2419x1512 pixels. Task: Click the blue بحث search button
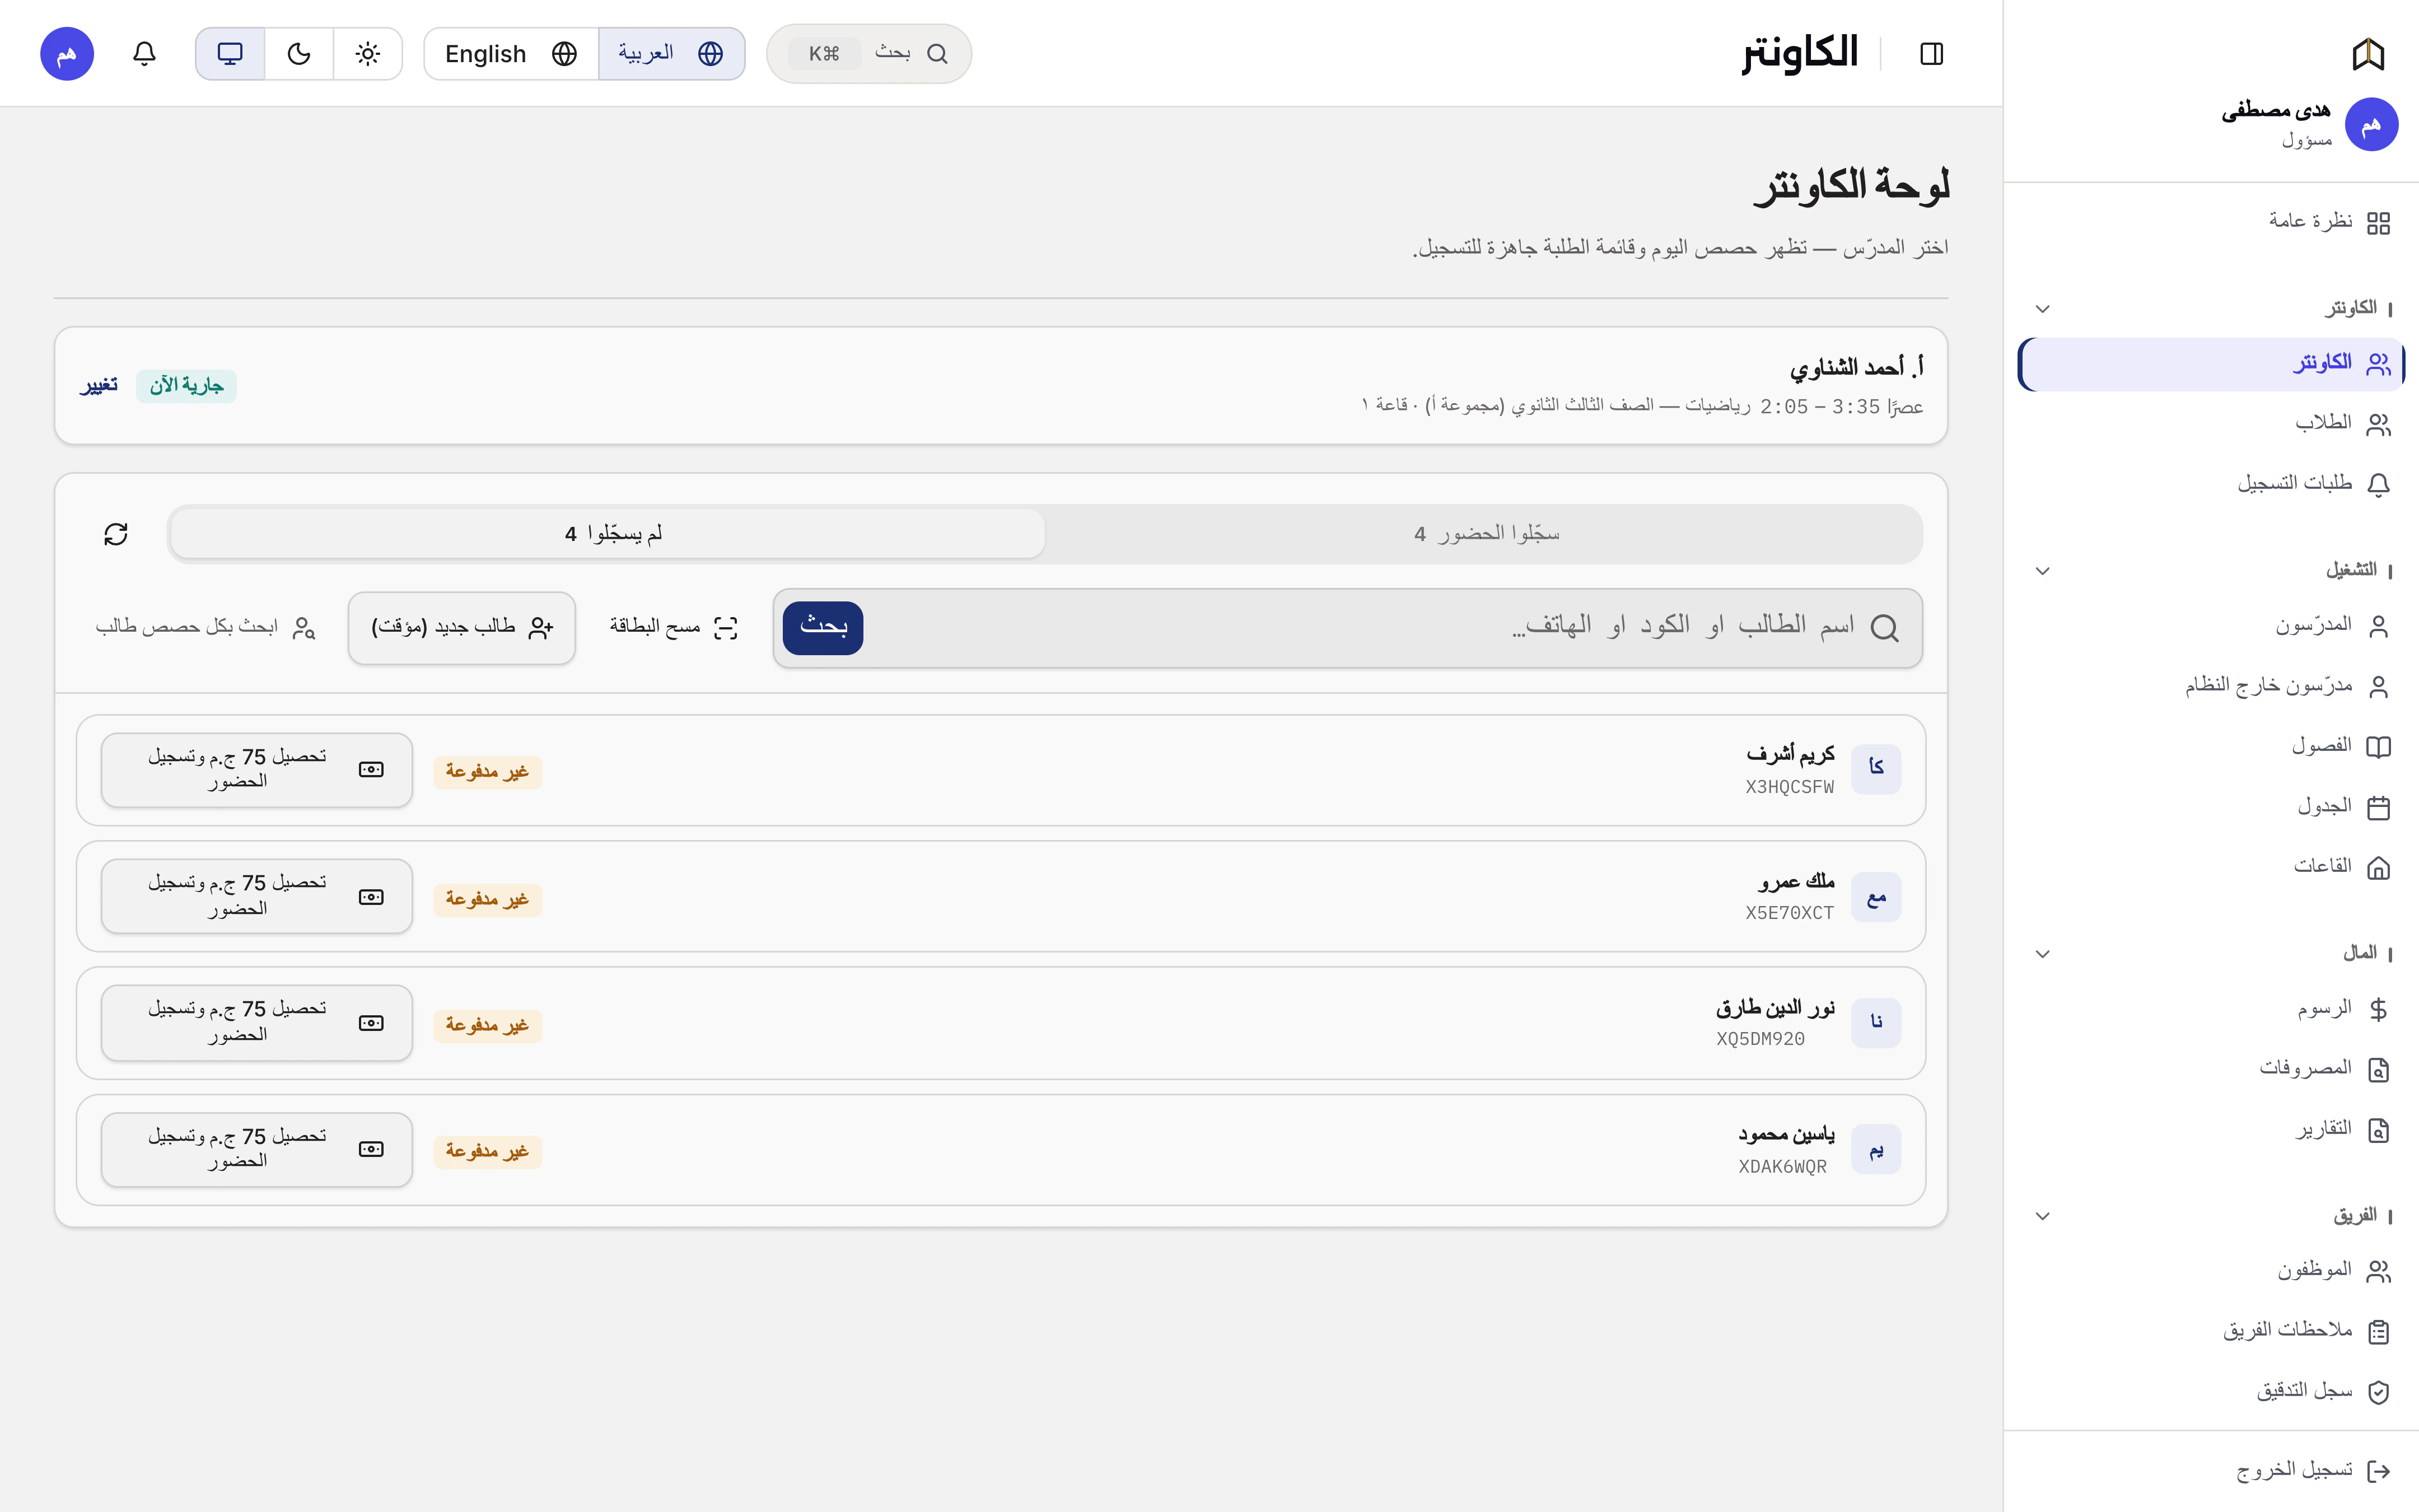pos(823,628)
